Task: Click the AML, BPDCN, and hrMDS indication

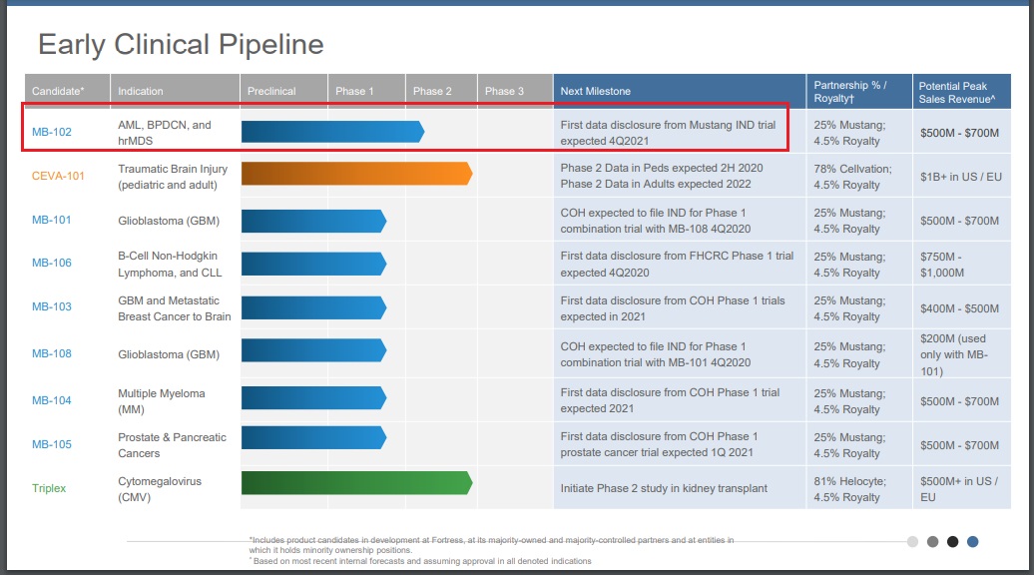Action: pos(165,133)
